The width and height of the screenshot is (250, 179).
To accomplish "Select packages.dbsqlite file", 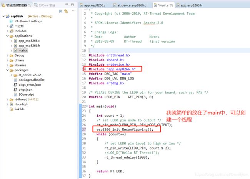I will coord(32,80).
